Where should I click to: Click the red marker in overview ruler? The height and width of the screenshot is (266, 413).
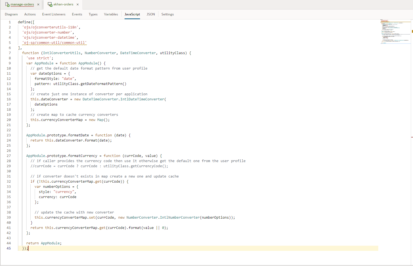click(412, 137)
